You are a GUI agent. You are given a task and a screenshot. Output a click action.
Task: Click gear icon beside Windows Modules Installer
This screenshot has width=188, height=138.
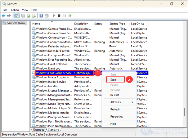(x=34, y=112)
